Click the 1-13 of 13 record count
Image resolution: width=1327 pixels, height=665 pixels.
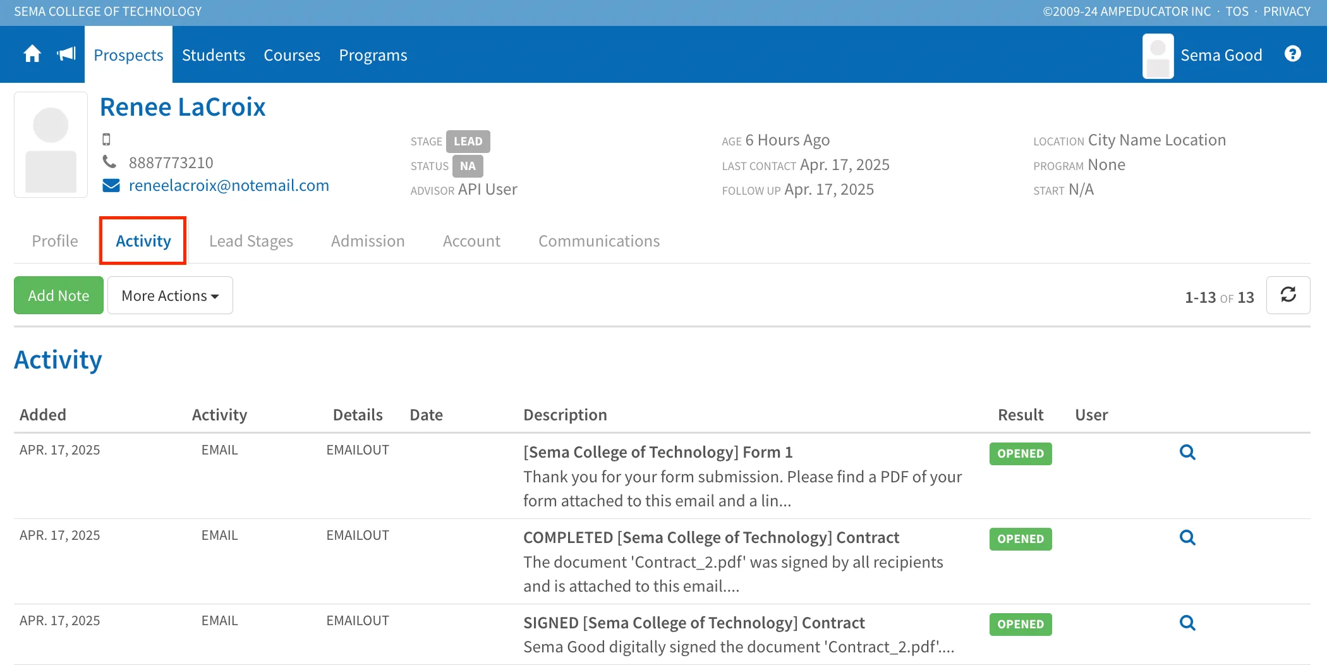[x=1219, y=297]
